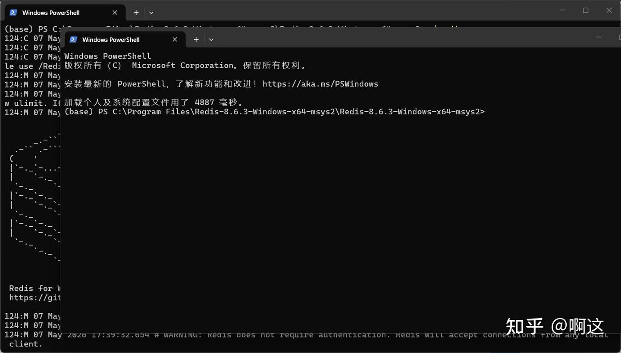Click the Redis-8.6.3 prompt line in front window
The height and width of the screenshot is (353, 621).
point(274,112)
